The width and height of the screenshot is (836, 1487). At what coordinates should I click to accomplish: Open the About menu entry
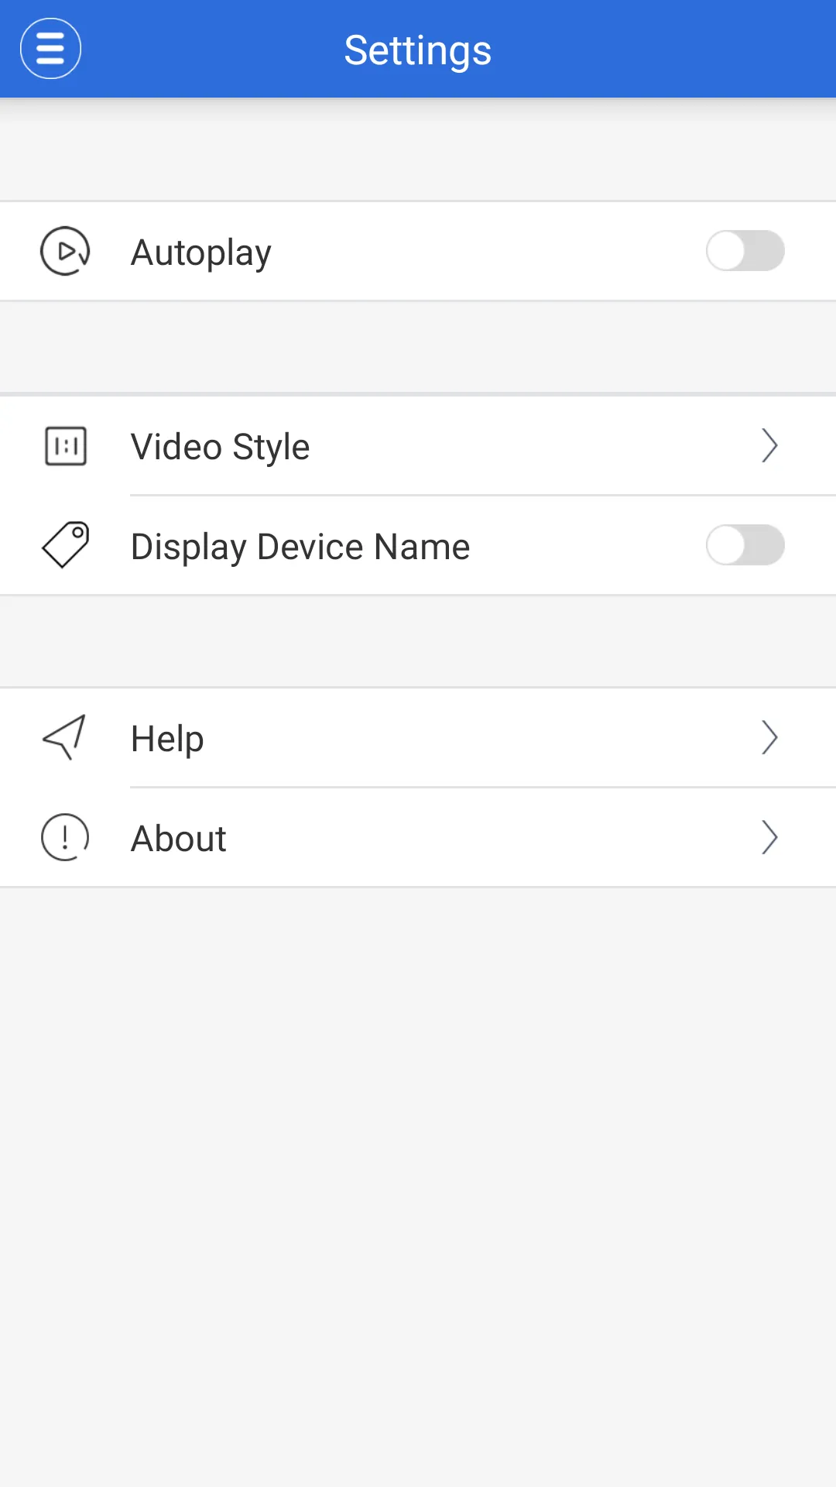pos(418,837)
